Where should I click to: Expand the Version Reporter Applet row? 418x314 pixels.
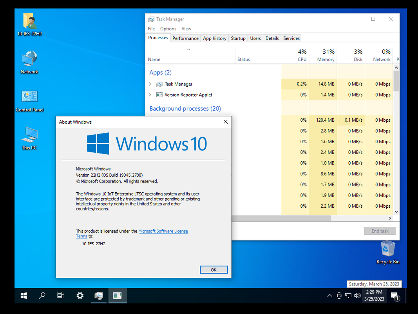coord(150,95)
